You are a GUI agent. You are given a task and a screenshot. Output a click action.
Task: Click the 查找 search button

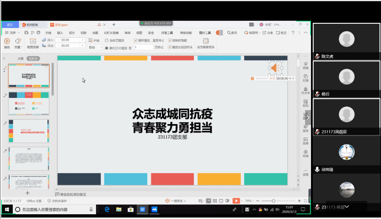[x=232, y=33]
